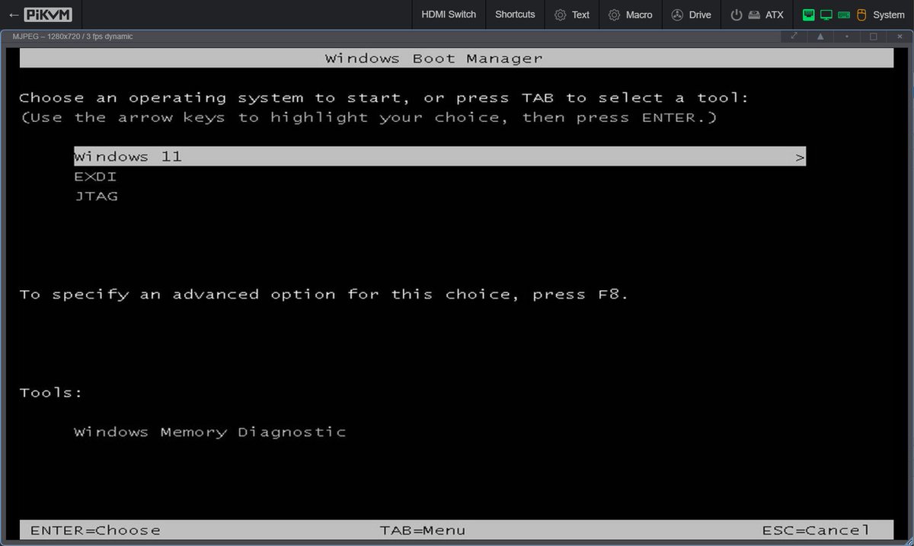Select Windows Memory Diagnostic tool
914x546 pixels.
(x=209, y=433)
